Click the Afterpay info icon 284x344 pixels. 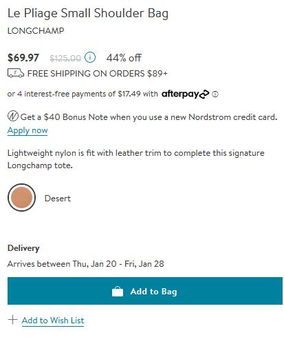click(215, 94)
